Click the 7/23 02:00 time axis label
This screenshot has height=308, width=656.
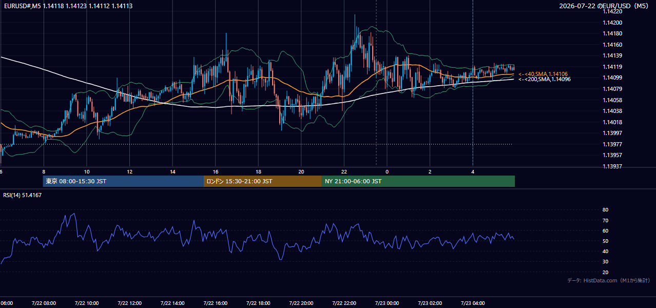(x=430, y=303)
